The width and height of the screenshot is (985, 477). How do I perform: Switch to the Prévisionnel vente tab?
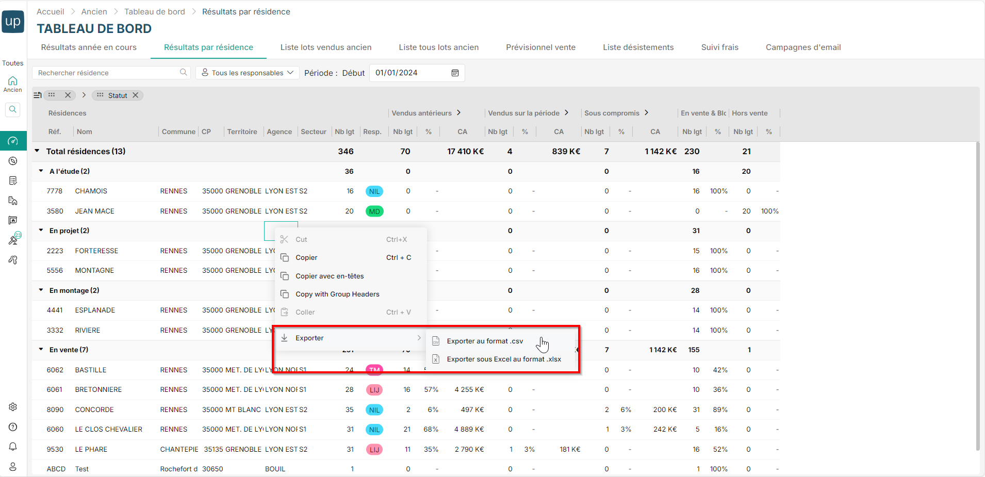pos(540,47)
